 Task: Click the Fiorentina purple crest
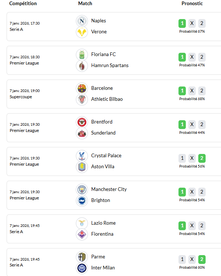(x=82, y=235)
